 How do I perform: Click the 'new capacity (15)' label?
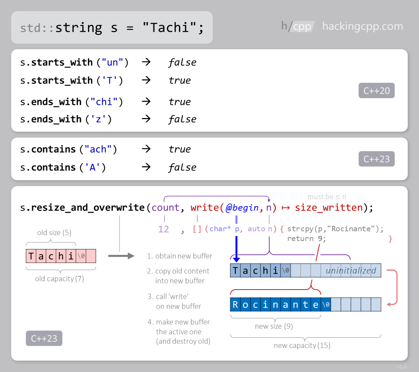[302, 345]
